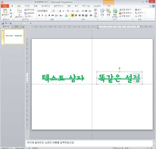Open the 빠른 스타일 quick styles gallery
The image size is (156, 149).
(115, 13)
